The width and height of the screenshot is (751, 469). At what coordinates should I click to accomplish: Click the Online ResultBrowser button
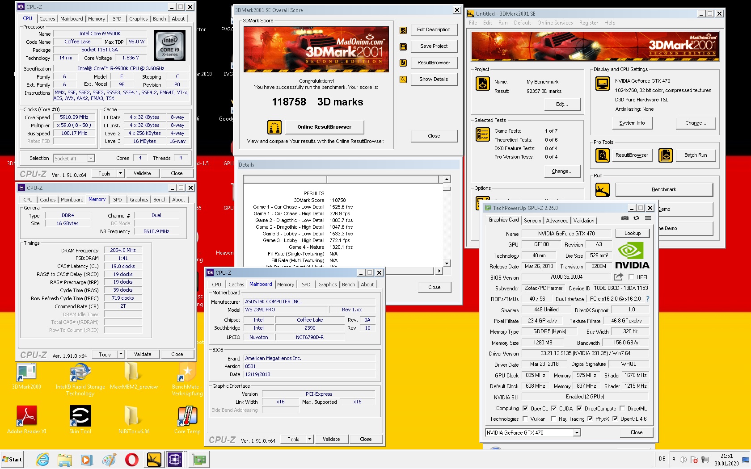coord(324,127)
